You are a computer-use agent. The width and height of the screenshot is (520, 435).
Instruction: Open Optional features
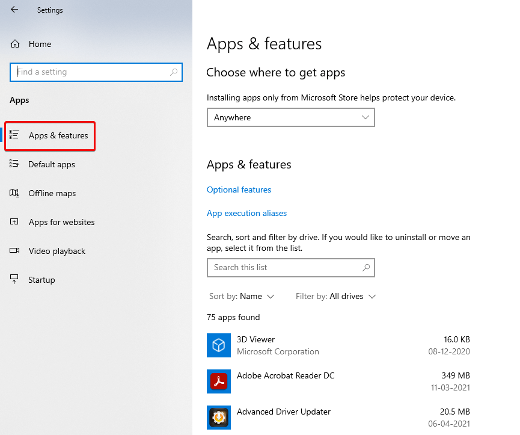coord(239,190)
